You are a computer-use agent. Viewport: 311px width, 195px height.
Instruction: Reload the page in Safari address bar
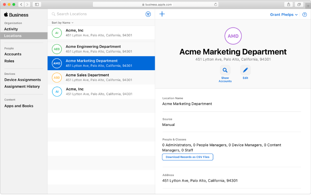pos(215,4)
